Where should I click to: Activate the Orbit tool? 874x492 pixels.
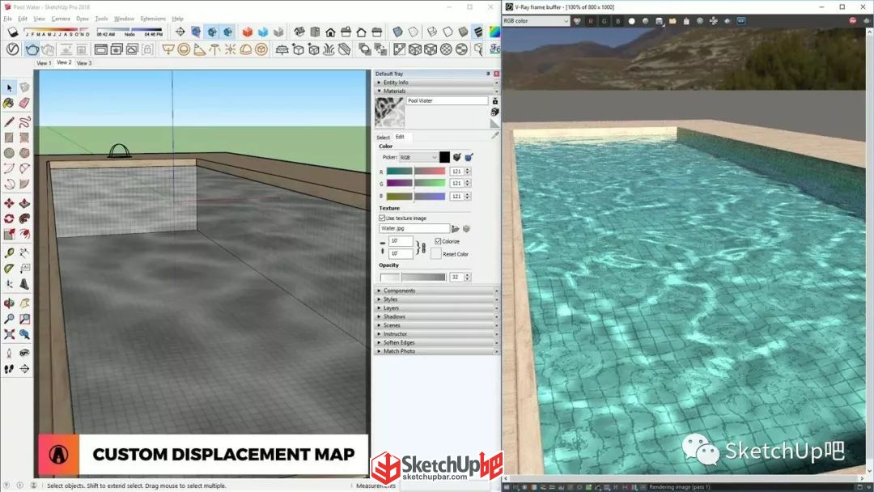pos(10,303)
